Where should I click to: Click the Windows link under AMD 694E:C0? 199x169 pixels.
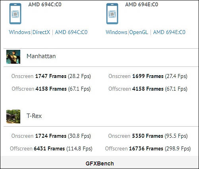[116, 32]
